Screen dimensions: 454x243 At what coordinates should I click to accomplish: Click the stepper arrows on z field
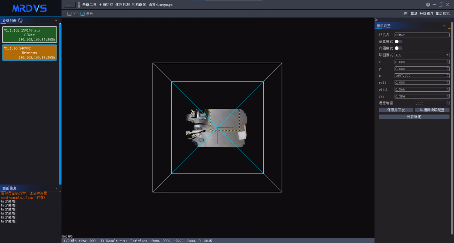[x=447, y=76]
